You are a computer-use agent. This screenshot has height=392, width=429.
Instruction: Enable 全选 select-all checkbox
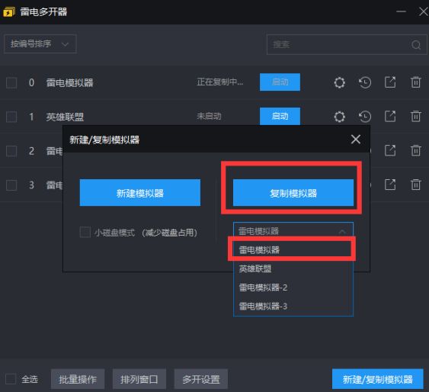[11, 379]
